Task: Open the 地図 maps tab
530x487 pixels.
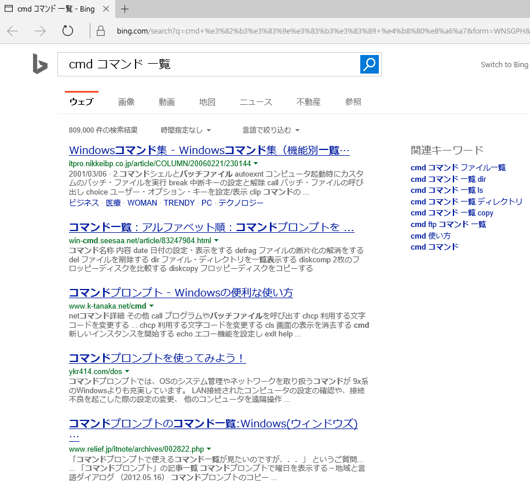Action: tap(207, 102)
